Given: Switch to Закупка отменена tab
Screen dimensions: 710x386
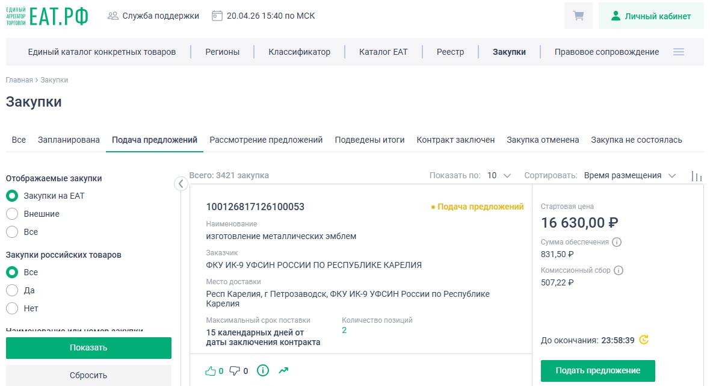Looking at the screenshot, I should [x=543, y=140].
